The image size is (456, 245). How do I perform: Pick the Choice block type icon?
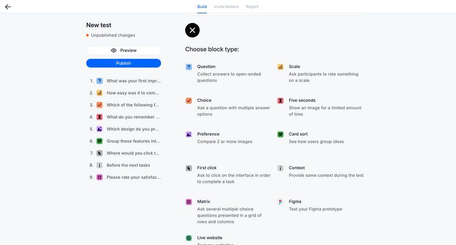(188, 101)
